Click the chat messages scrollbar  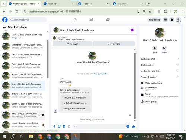[135, 86]
